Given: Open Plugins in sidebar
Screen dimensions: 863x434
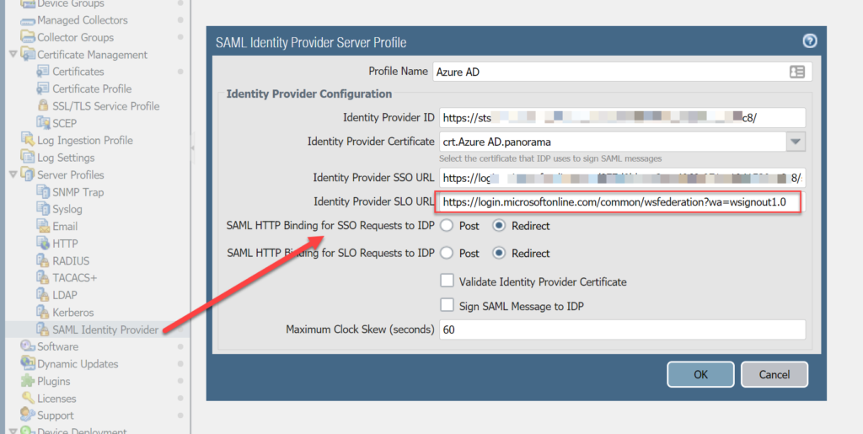Looking at the screenshot, I should click(x=53, y=381).
